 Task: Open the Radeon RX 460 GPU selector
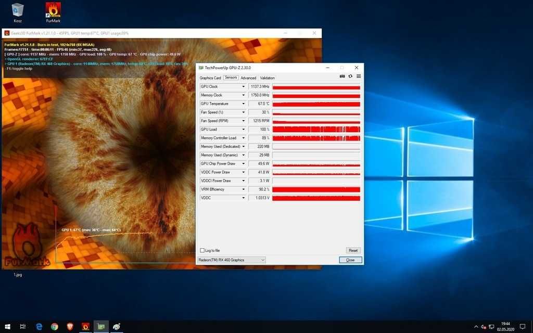(x=232, y=260)
